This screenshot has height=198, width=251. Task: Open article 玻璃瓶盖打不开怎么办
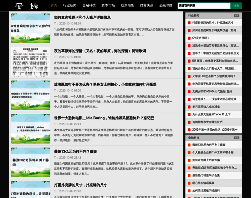105,84
